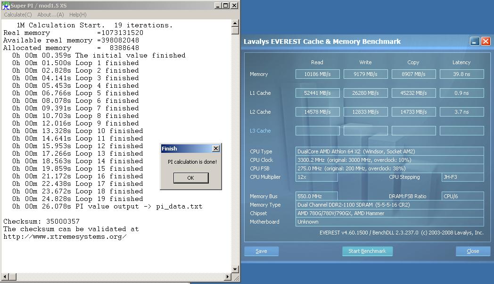
Task: Click the Memory Type field showing DDR2-1100
Action: point(390,205)
